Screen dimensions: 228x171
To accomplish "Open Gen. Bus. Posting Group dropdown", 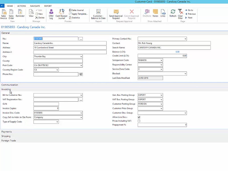I will [161, 95].
